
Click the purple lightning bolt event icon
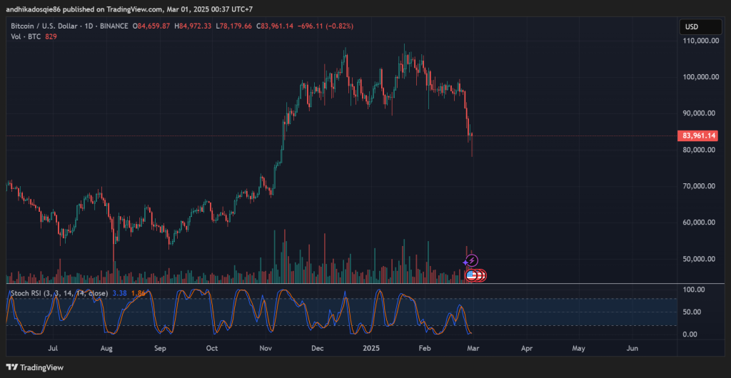pyautogui.click(x=473, y=261)
